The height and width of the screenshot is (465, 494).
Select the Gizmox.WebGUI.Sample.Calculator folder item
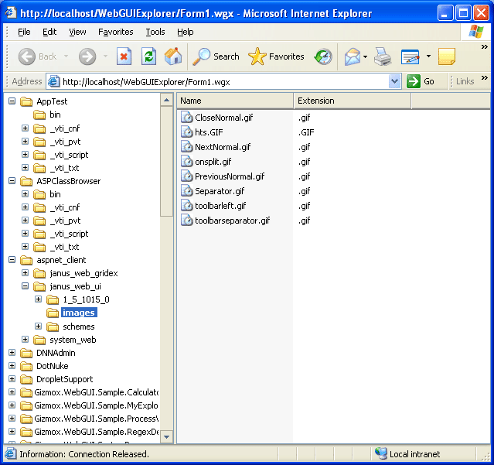(x=96, y=392)
